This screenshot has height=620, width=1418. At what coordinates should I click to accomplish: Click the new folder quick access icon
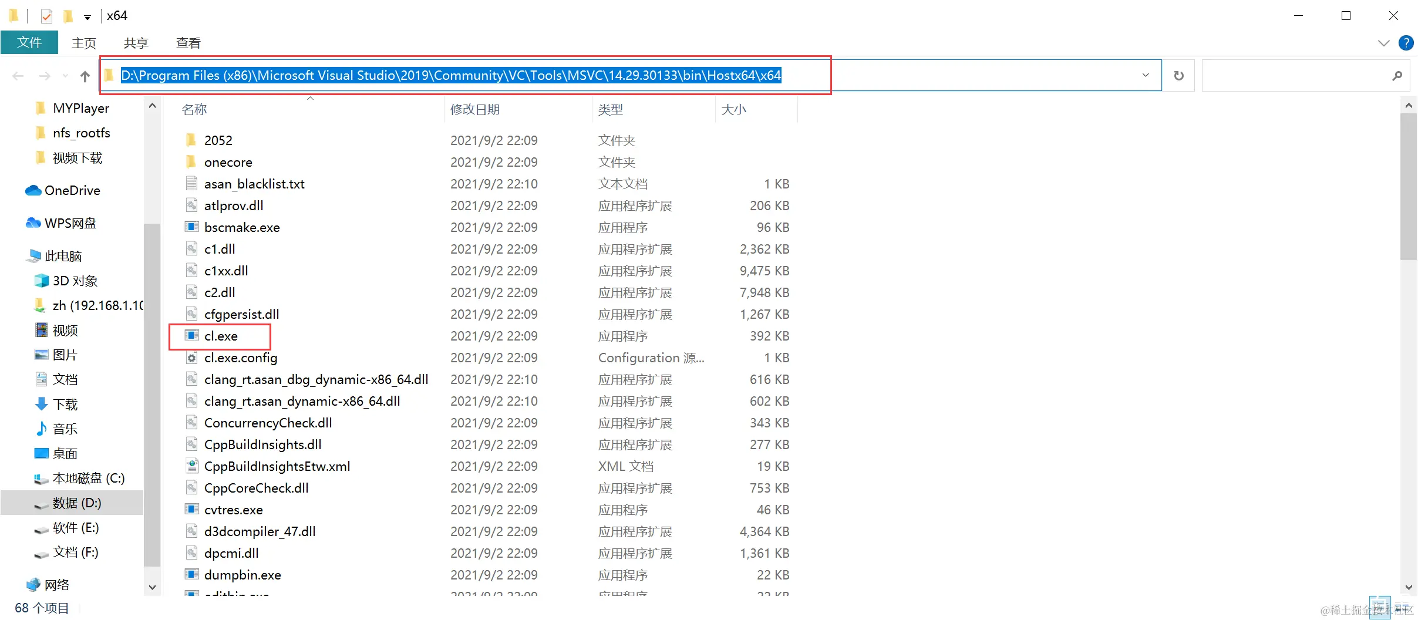[x=68, y=16]
